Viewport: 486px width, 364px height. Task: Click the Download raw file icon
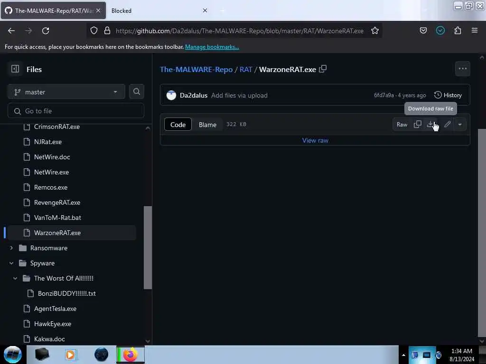(x=430, y=125)
